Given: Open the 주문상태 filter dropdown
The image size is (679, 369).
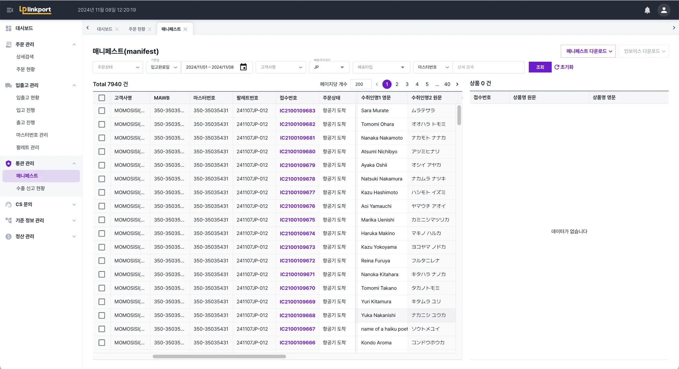Looking at the screenshot, I should (118, 67).
